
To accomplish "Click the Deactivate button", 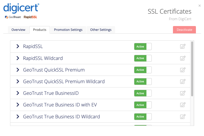I will coord(184,30).
